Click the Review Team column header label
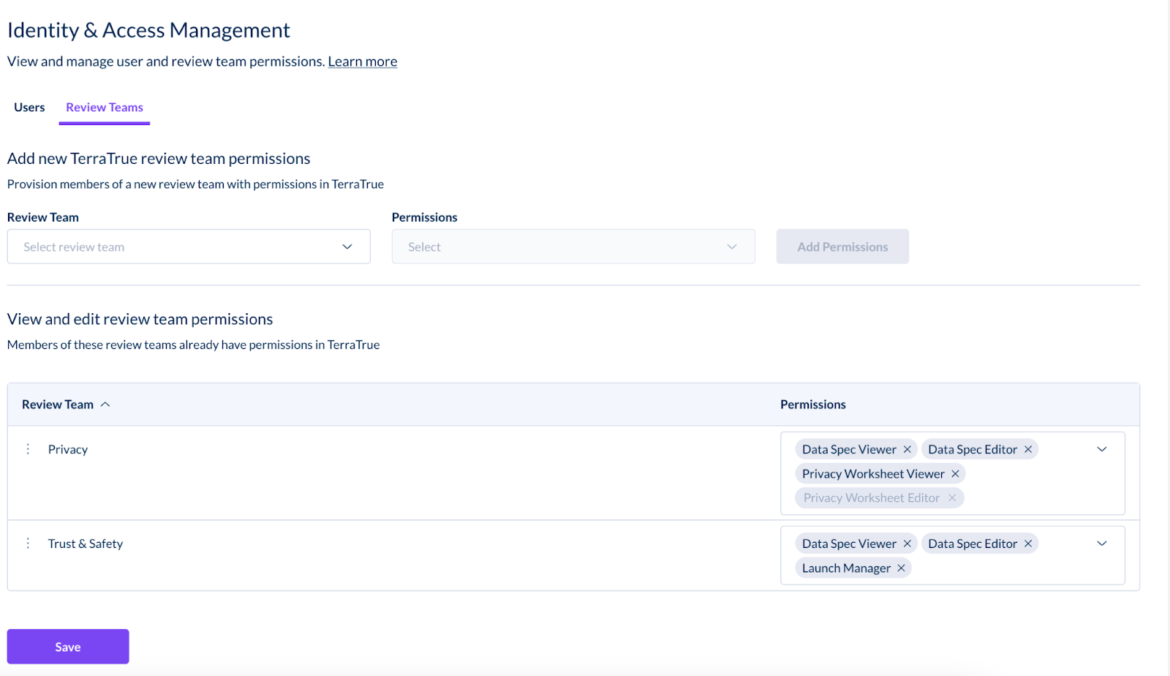 (x=58, y=405)
